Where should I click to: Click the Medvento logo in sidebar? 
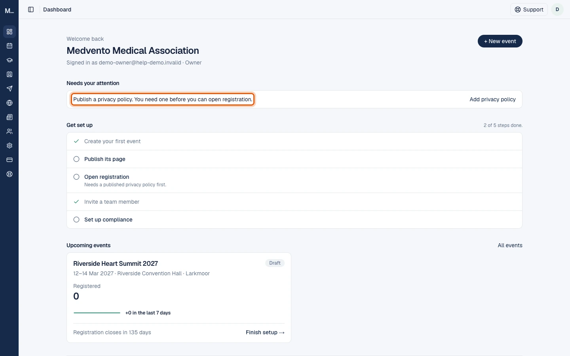(x=9, y=11)
